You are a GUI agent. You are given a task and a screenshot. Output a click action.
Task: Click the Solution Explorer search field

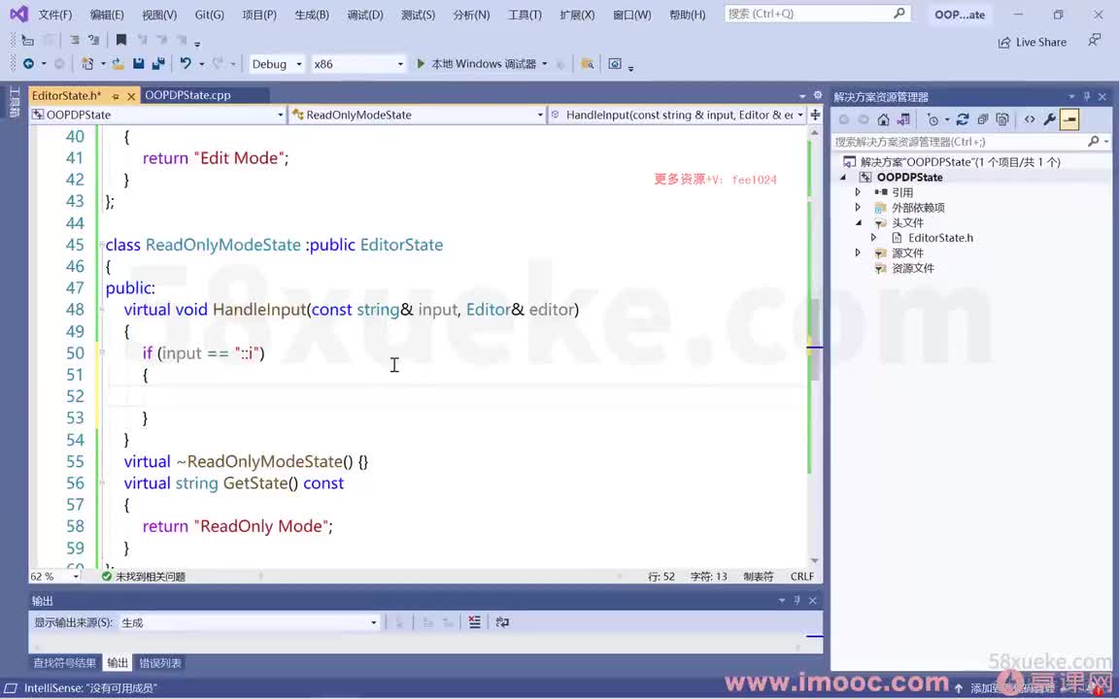tap(970, 142)
